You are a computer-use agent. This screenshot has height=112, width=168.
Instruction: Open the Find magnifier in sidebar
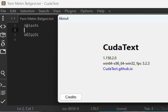click(3, 73)
